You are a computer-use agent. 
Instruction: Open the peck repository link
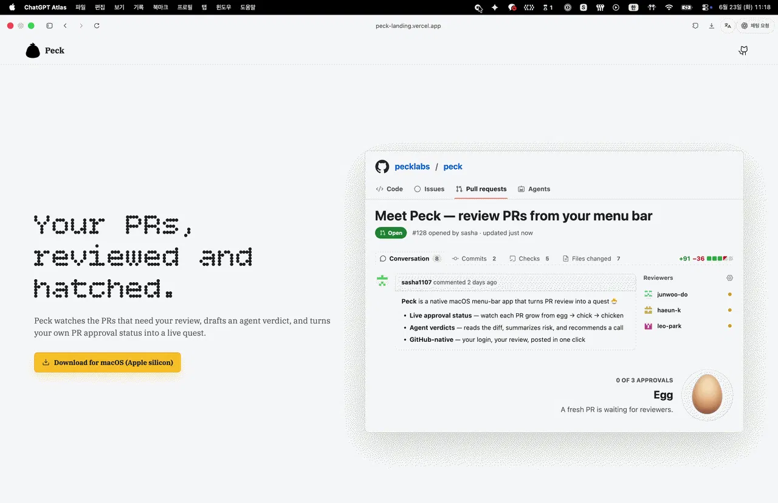click(x=453, y=167)
